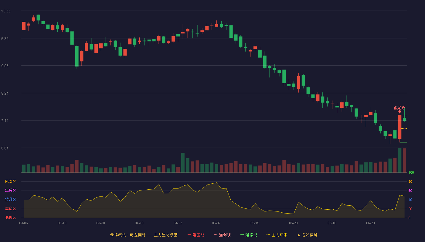Screen dimensions: 425x242
Task: Select the 低吸区 zone label
Action: (x=10, y=217)
